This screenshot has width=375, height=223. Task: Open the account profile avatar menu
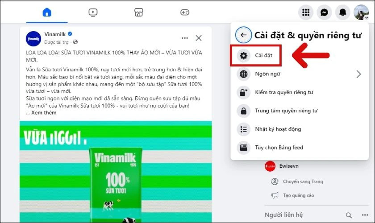(x=361, y=12)
